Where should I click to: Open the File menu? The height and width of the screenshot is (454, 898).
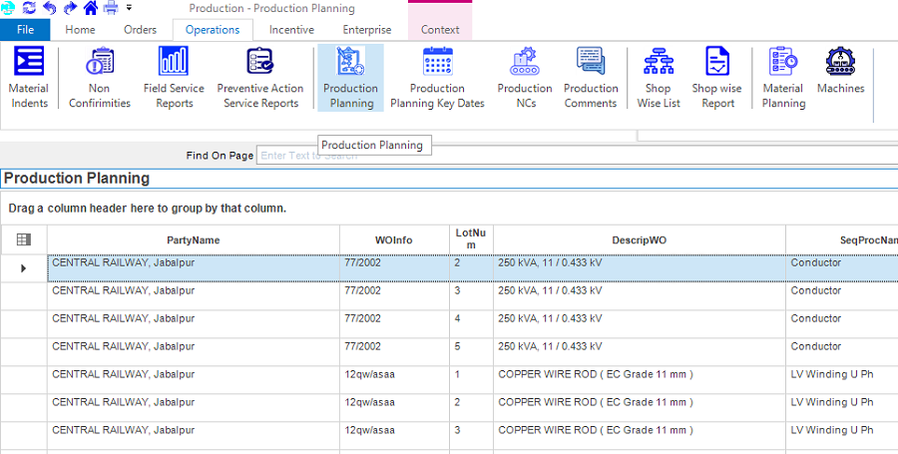pyautogui.click(x=25, y=30)
